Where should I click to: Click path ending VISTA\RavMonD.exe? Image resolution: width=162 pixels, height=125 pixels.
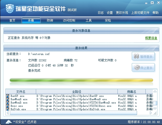[76, 103]
